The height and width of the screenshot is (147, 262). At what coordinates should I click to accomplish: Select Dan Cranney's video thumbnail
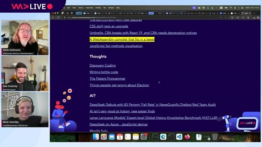pyautogui.click(x=25, y=73)
